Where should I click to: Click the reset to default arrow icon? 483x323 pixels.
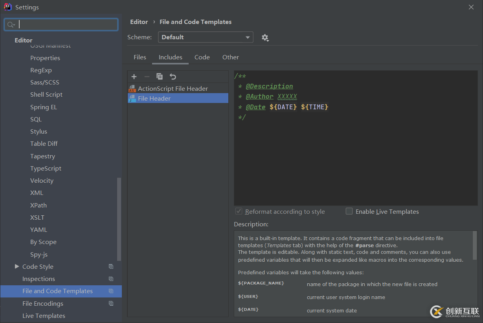tap(173, 77)
